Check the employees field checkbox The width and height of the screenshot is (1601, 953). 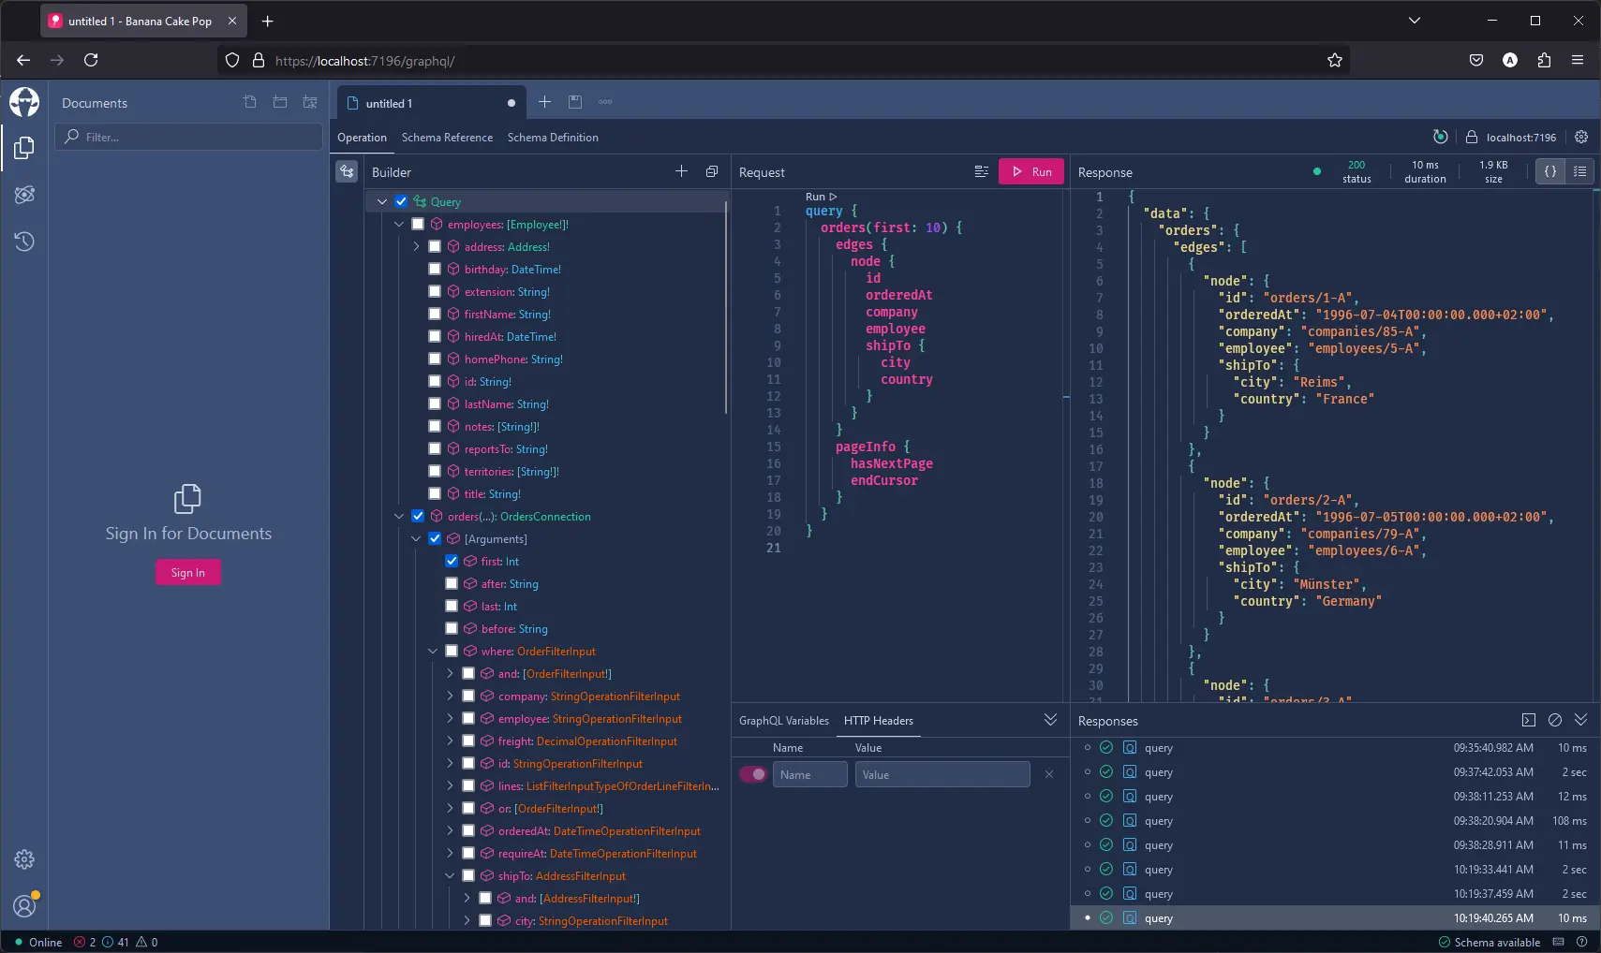click(418, 224)
